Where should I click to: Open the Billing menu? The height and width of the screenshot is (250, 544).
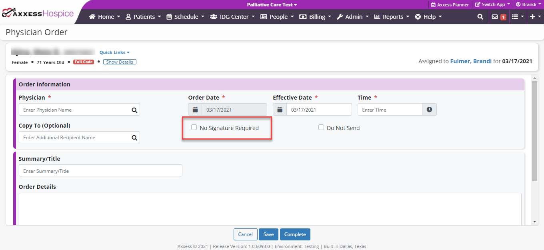coord(315,17)
